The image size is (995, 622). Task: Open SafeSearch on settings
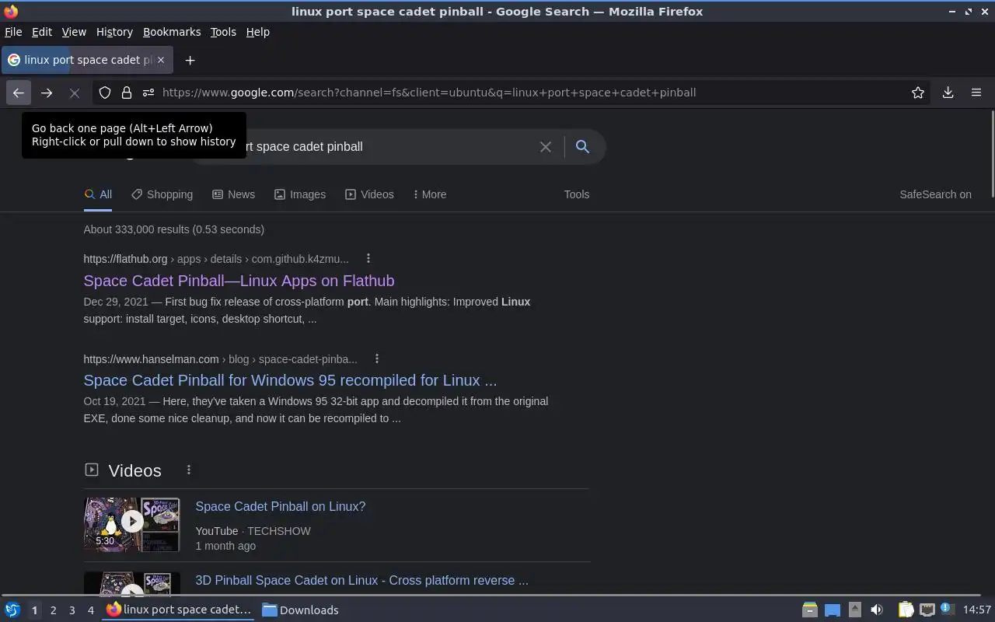pyautogui.click(x=935, y=194)
